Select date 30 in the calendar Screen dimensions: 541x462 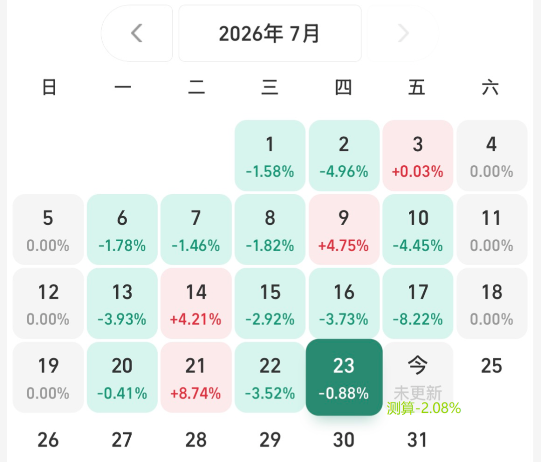[x=344, y=440]
